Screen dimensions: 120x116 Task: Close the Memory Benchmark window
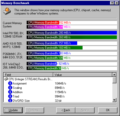pos(117,3)
